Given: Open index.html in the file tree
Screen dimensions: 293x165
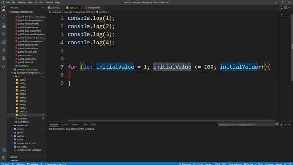Looking at the screenshot, I should [27, 119].
